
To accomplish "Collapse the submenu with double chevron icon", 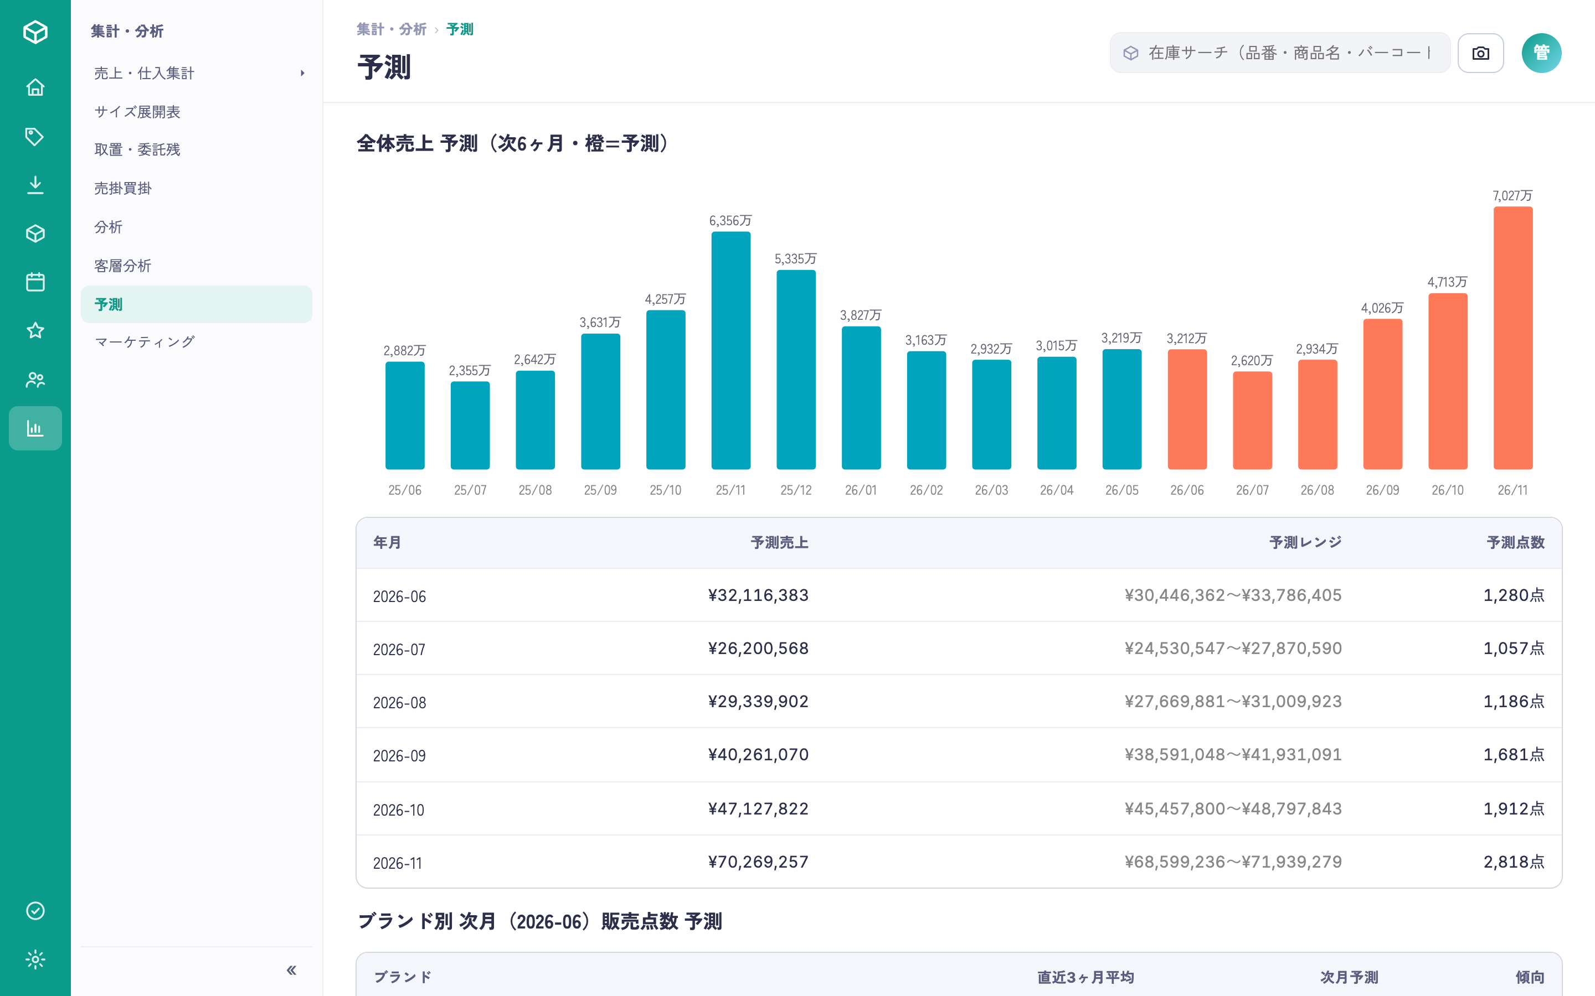I will coord(291,969).
